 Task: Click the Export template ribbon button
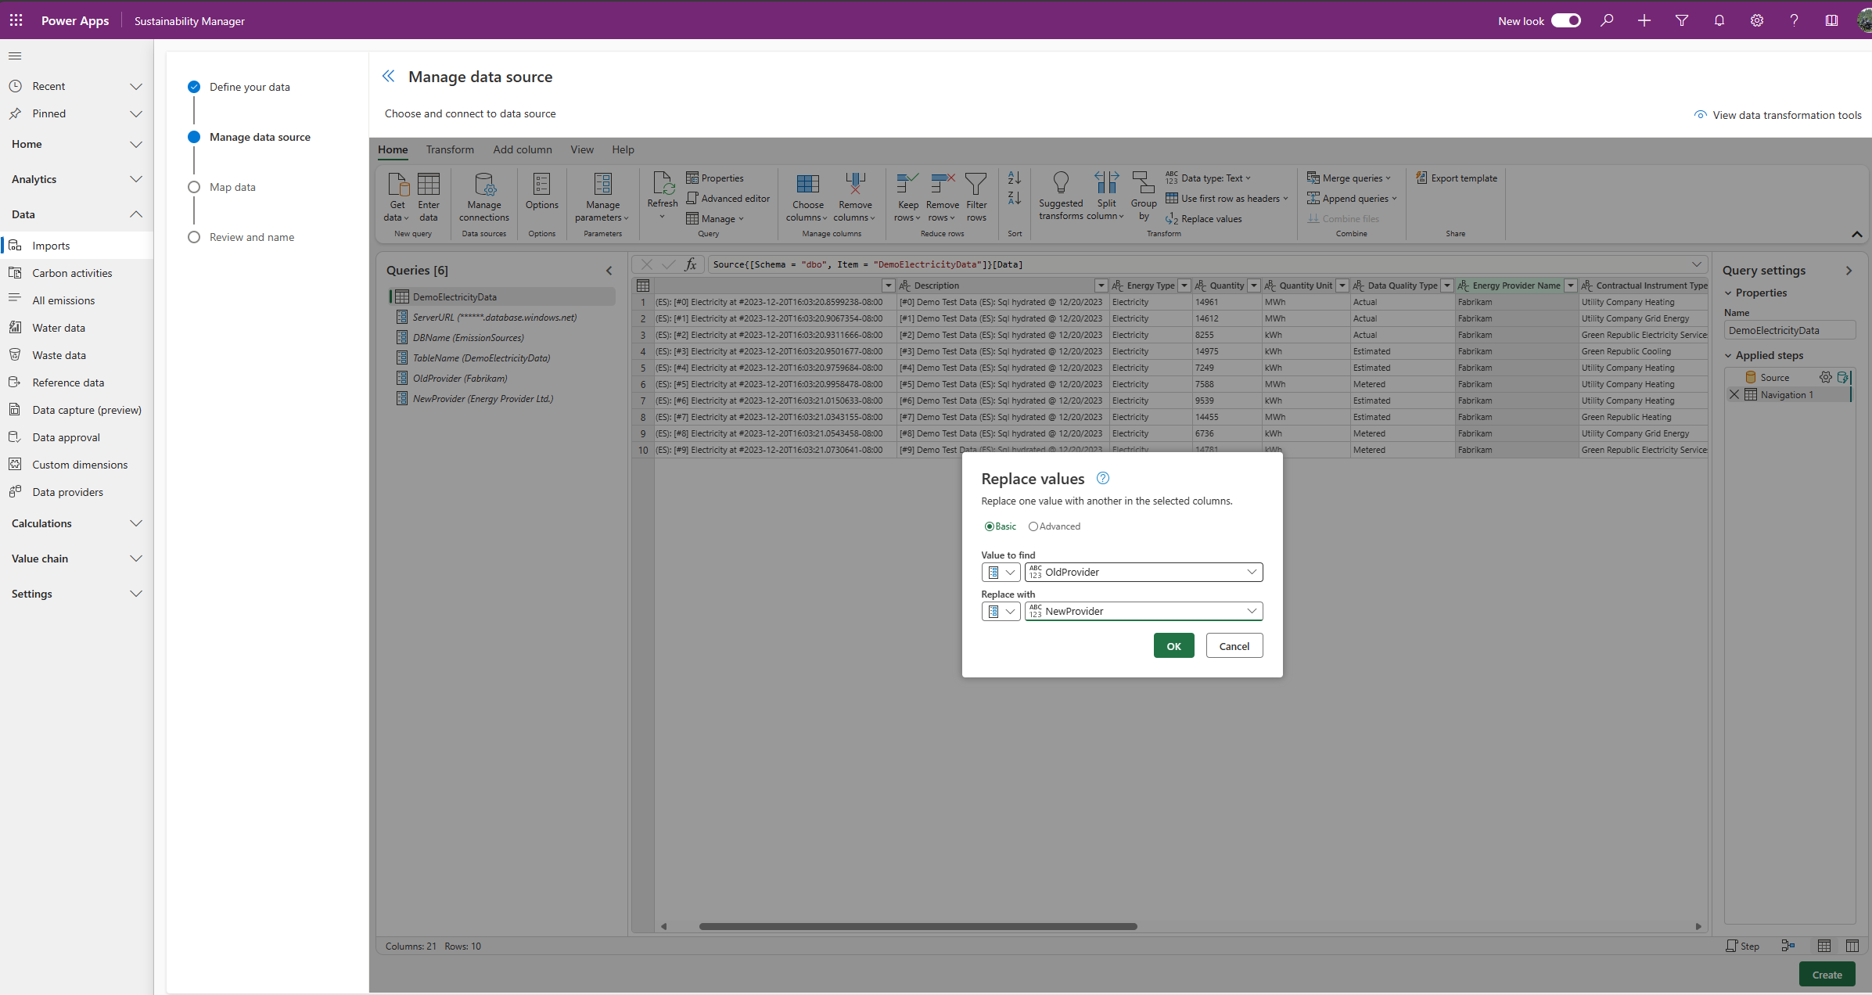tap(1456, 178)
